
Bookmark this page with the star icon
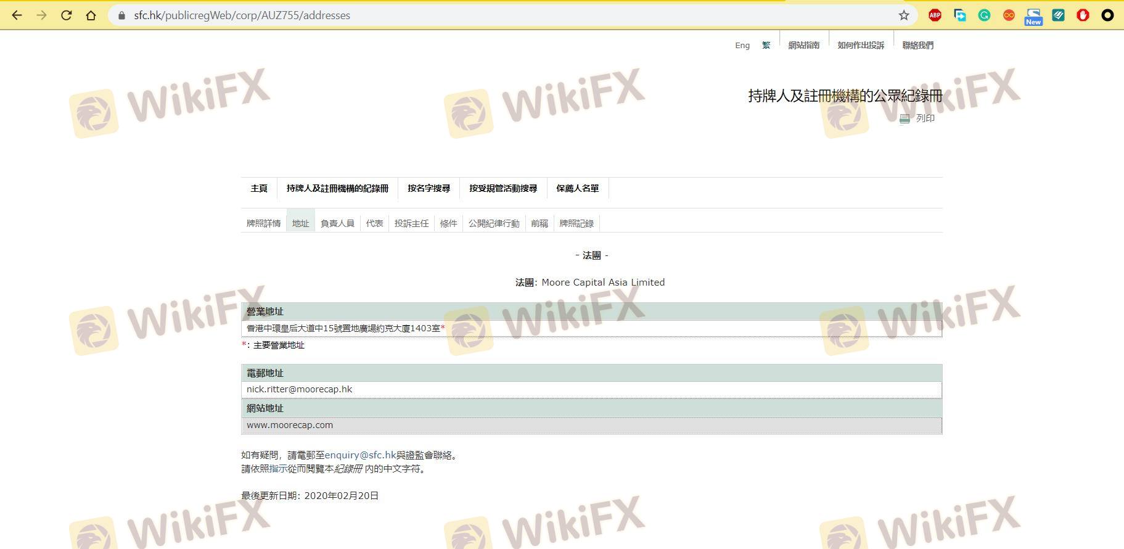tap(904, 15)
